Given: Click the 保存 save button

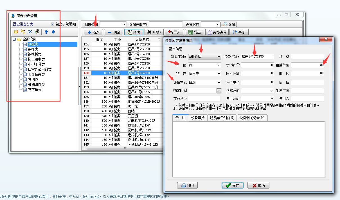Looking at the screenshot, I should 232,185.
